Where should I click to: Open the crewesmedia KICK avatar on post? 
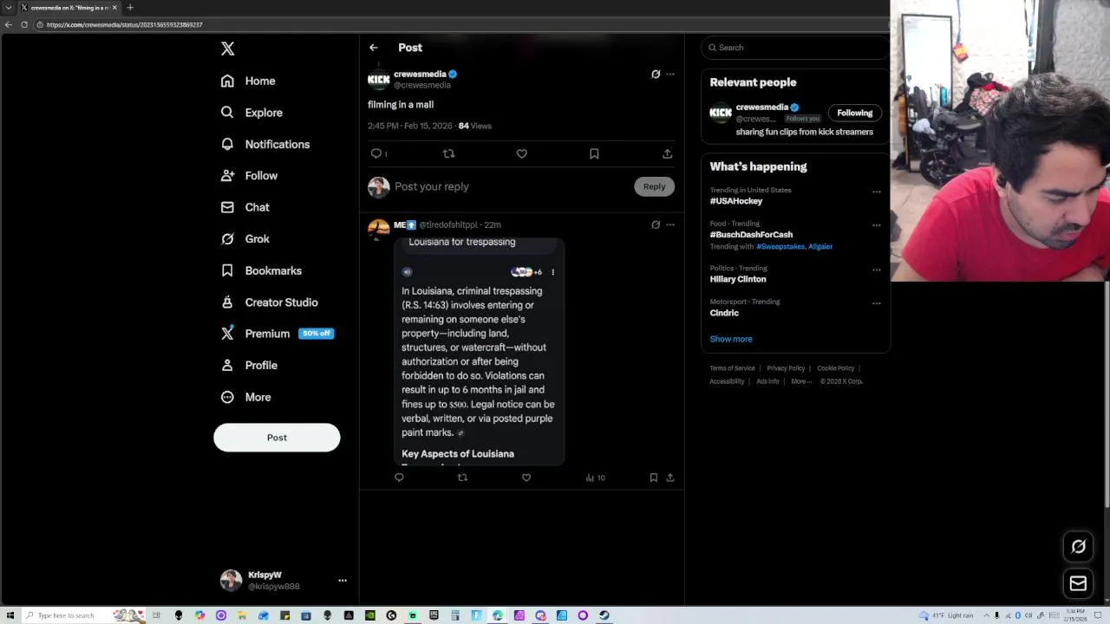tap(379, 80)
